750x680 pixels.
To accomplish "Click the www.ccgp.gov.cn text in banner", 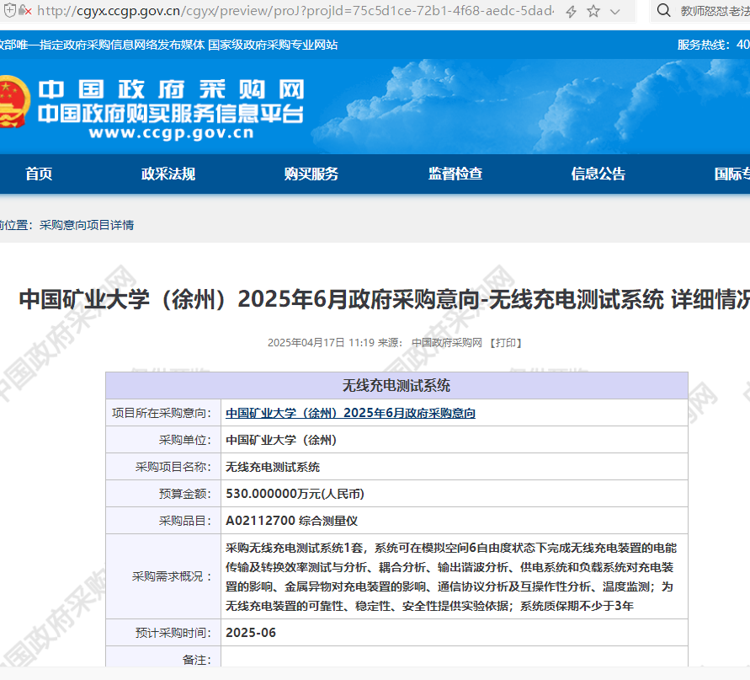I will pyautogui.click(x=171, y=132).
